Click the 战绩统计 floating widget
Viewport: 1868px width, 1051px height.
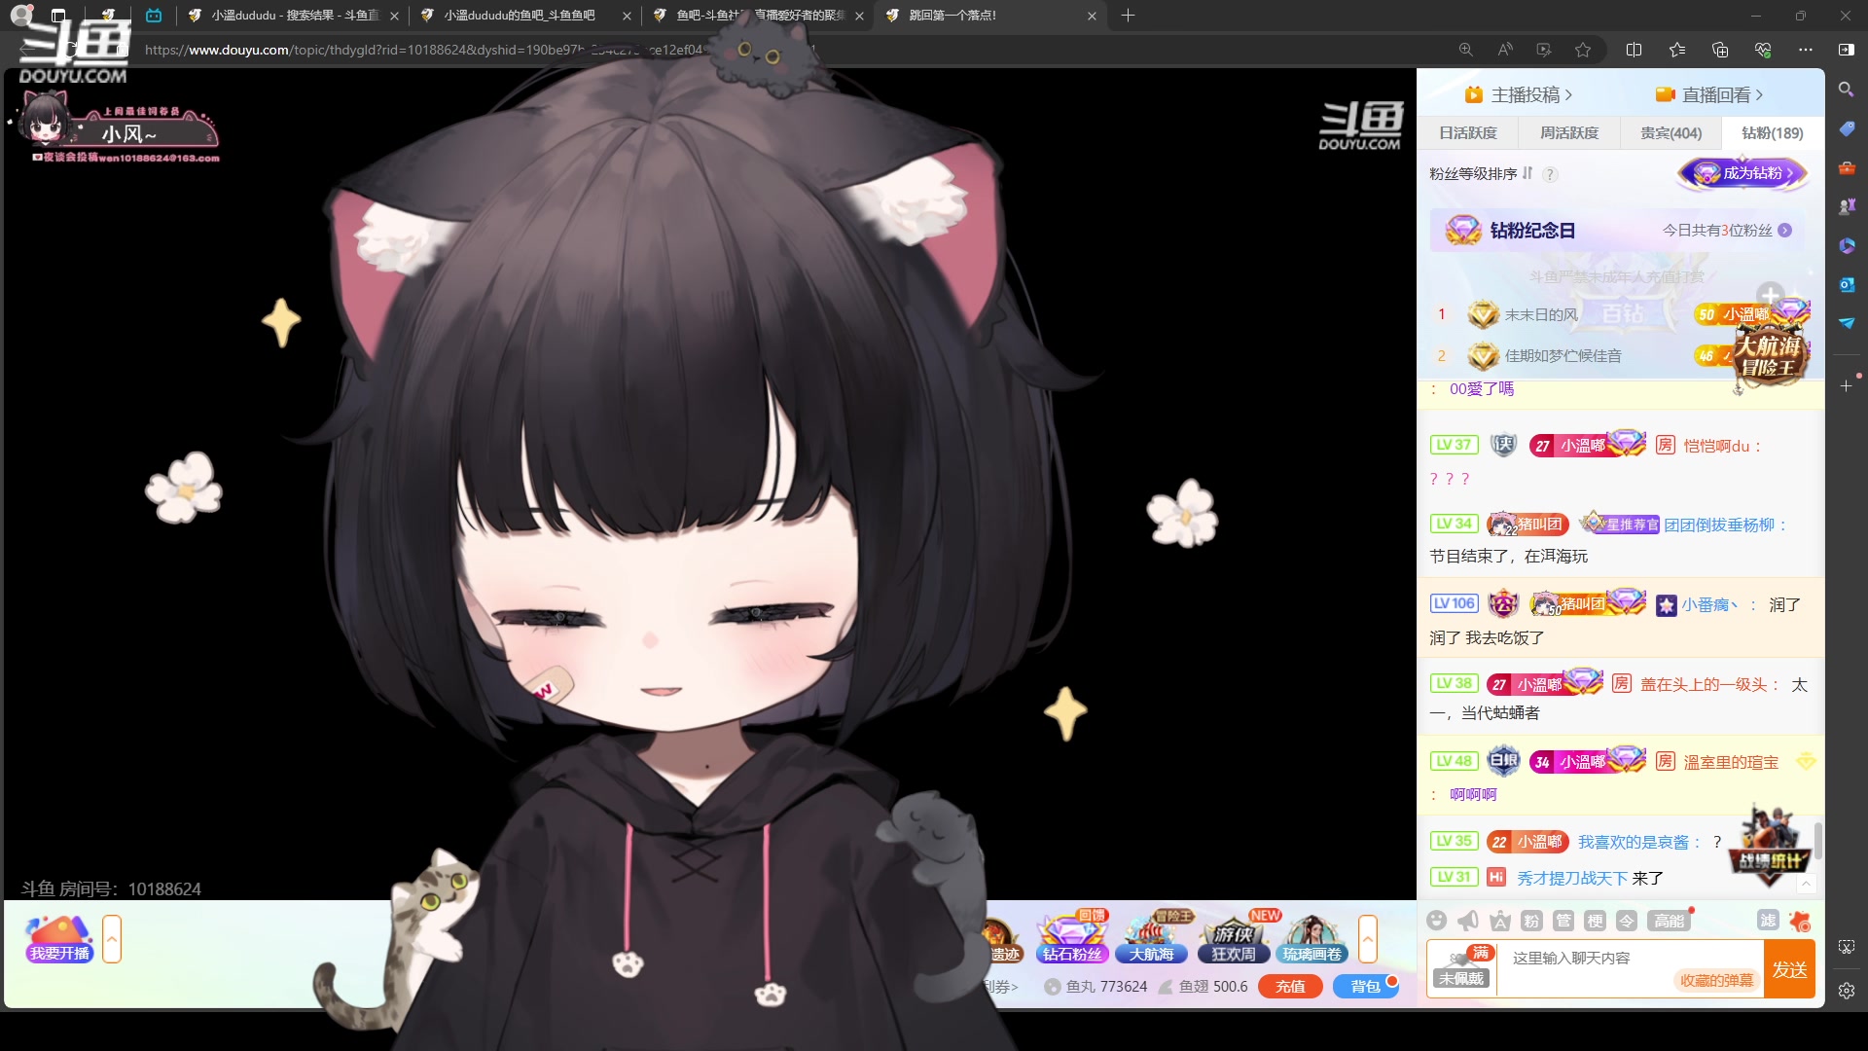tap(1771, 847)
